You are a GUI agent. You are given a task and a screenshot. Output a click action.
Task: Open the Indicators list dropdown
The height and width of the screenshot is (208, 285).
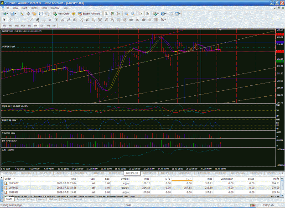[x=156, y=14]
